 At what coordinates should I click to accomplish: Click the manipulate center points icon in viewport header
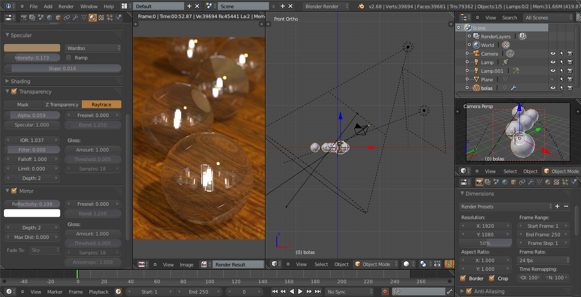tap(437, 264)
